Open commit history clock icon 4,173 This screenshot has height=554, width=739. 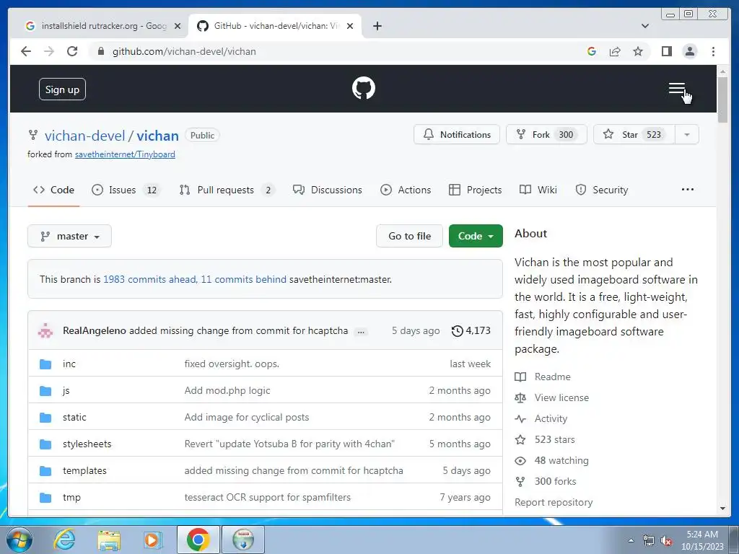click(x=471, y=330)
